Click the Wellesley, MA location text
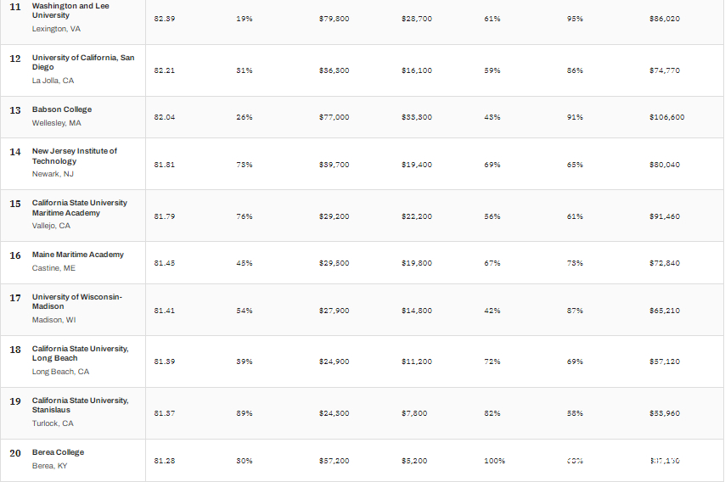 (56, 123)
